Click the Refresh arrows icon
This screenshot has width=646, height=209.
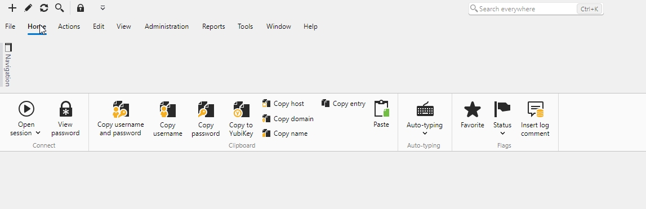pyautogui.click(x=44, y=8)
